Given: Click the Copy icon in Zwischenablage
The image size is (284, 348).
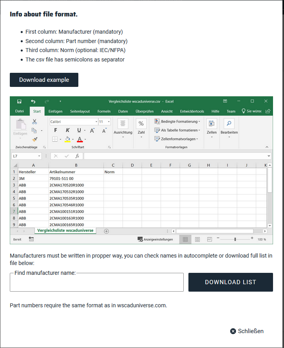Looking at the screenshot, I should (34, 130).
